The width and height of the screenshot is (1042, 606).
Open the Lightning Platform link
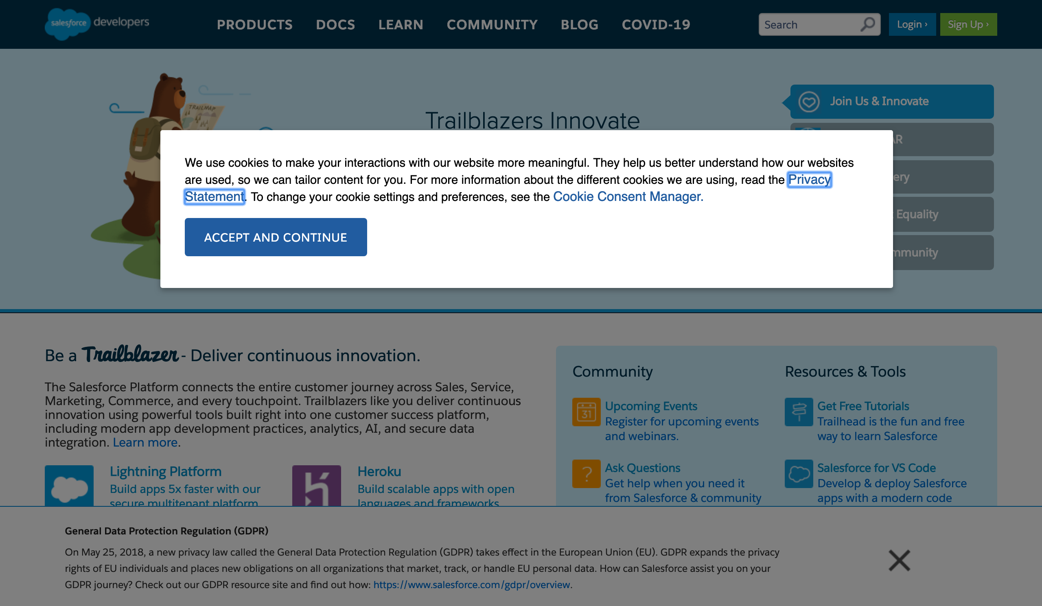point(165,471)
